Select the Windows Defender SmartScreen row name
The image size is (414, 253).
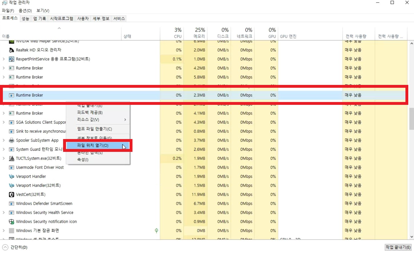pos(44,204)
